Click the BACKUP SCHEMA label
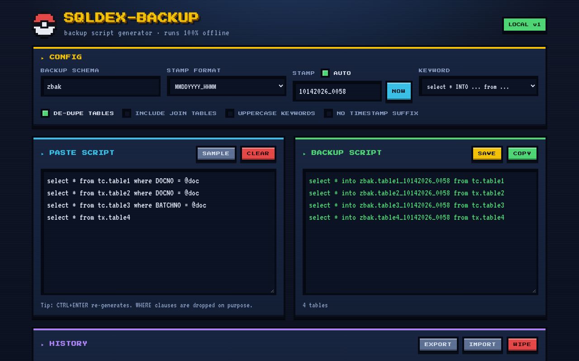Image resolution: width=579 pixels, height=361 pixels. tap(70, 70)
